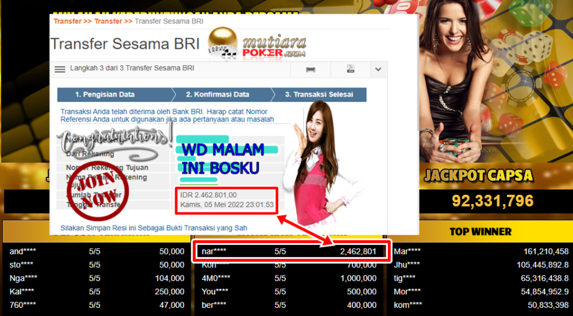Click the JOIN NOW stamp
This screenshot has width=573, height=316.
tap(98, 190)
